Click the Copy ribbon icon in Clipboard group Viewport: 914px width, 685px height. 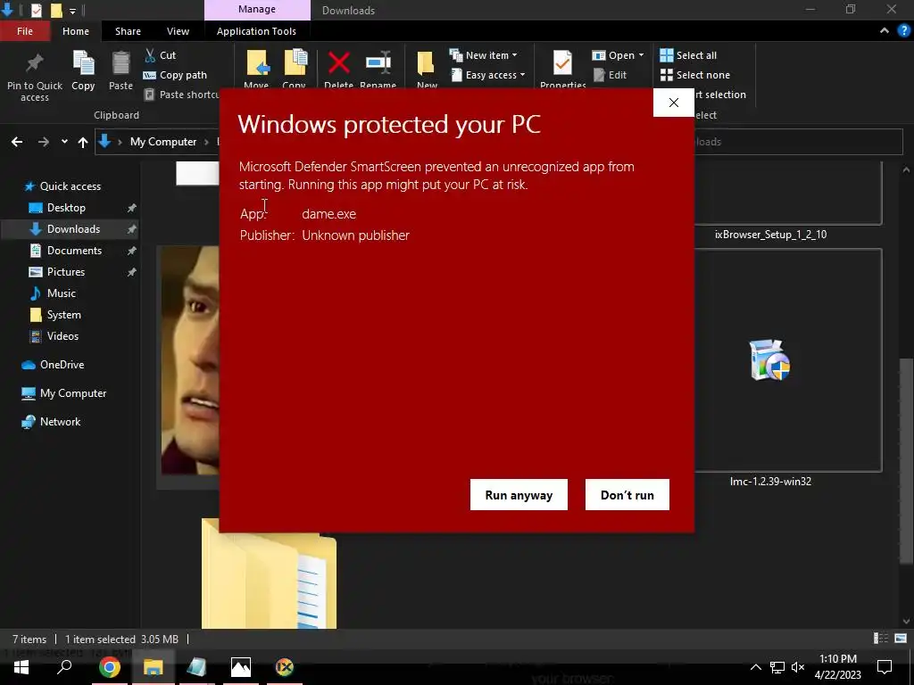point(83,63)
